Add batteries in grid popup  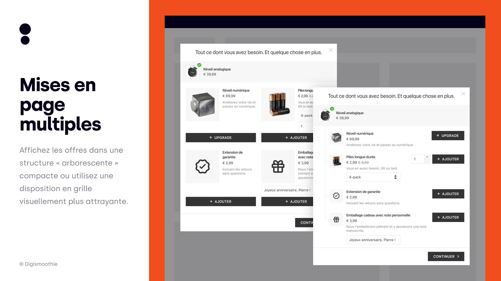coord(287,138)
